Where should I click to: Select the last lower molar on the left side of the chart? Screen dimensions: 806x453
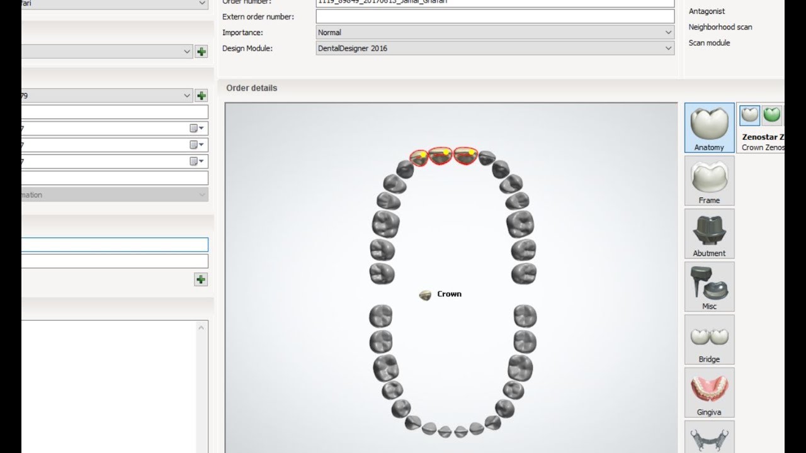tap(381, 316)
